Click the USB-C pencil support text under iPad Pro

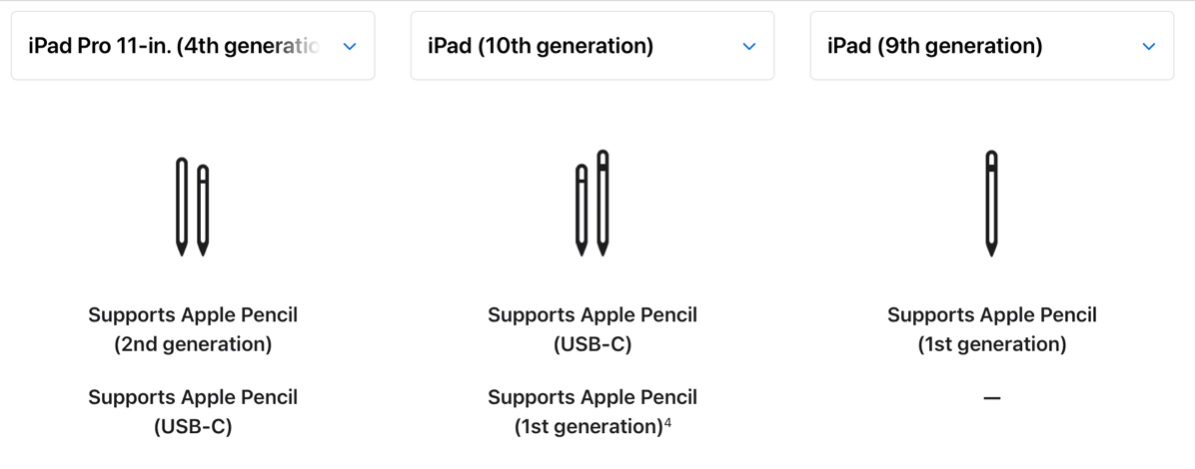coord(193,411)
